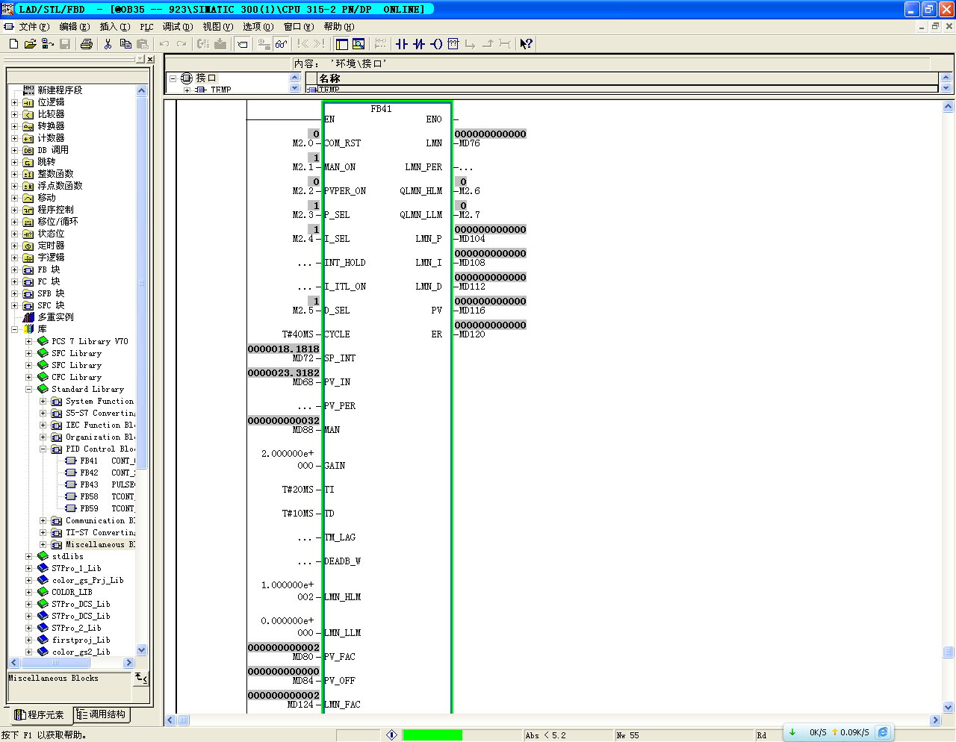The width and height of the screenshot is (956, 742).
Task: Click editor horizontal scrollbar right arrow
Action: 936,720
